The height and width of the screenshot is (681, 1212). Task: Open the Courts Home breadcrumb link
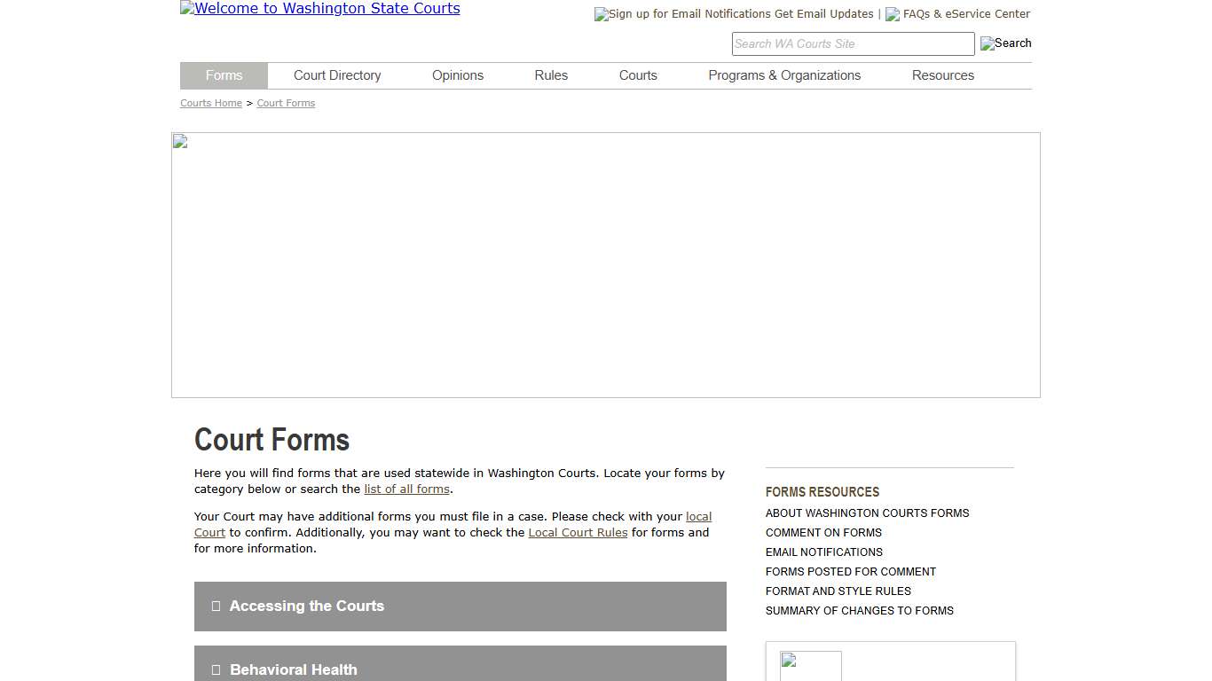(210, 103)
